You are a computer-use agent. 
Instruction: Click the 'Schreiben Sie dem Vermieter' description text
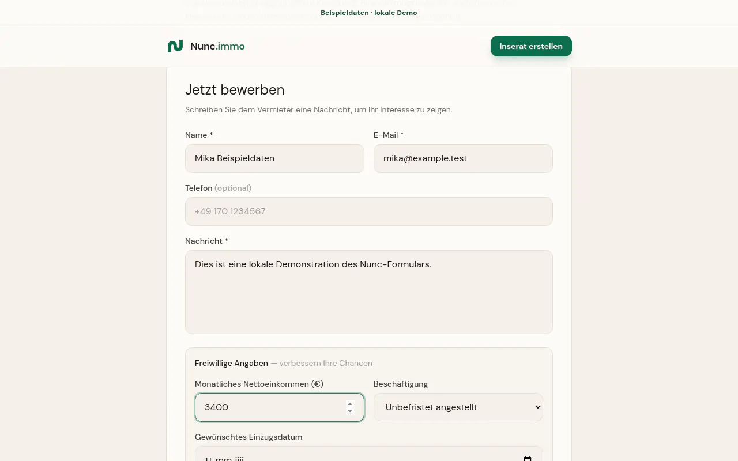[319, 109]
